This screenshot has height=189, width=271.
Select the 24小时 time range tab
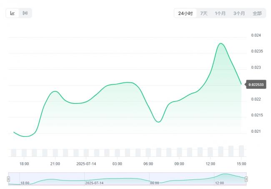click(186, 13)
